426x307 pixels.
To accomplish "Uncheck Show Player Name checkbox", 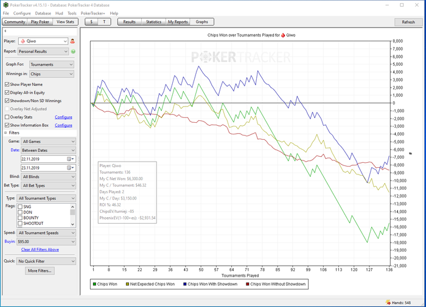I will 7,85.
